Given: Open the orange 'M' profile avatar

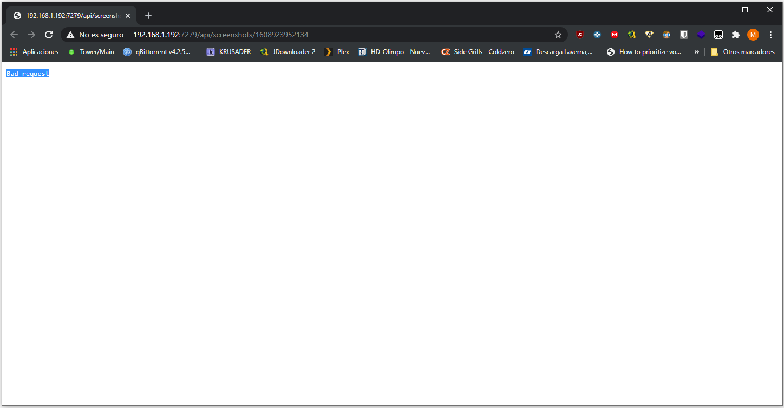Looking at the screenshot, I should [x=753, y=35].
